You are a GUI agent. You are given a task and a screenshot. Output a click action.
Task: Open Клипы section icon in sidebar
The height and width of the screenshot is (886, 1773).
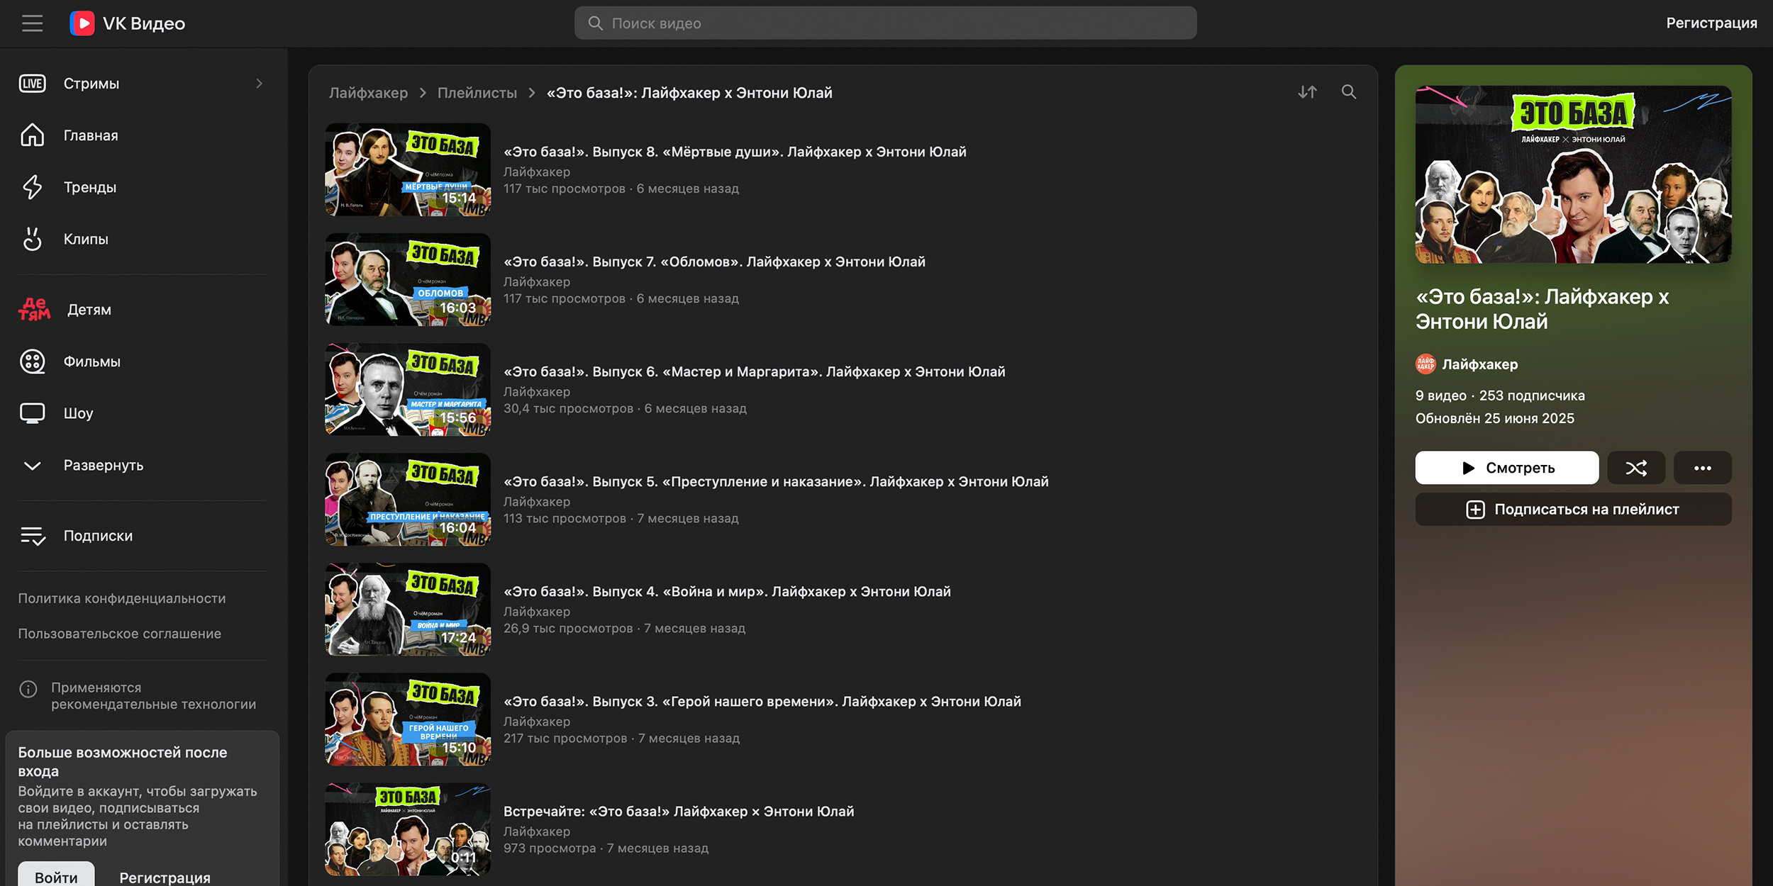coord(32,240)
